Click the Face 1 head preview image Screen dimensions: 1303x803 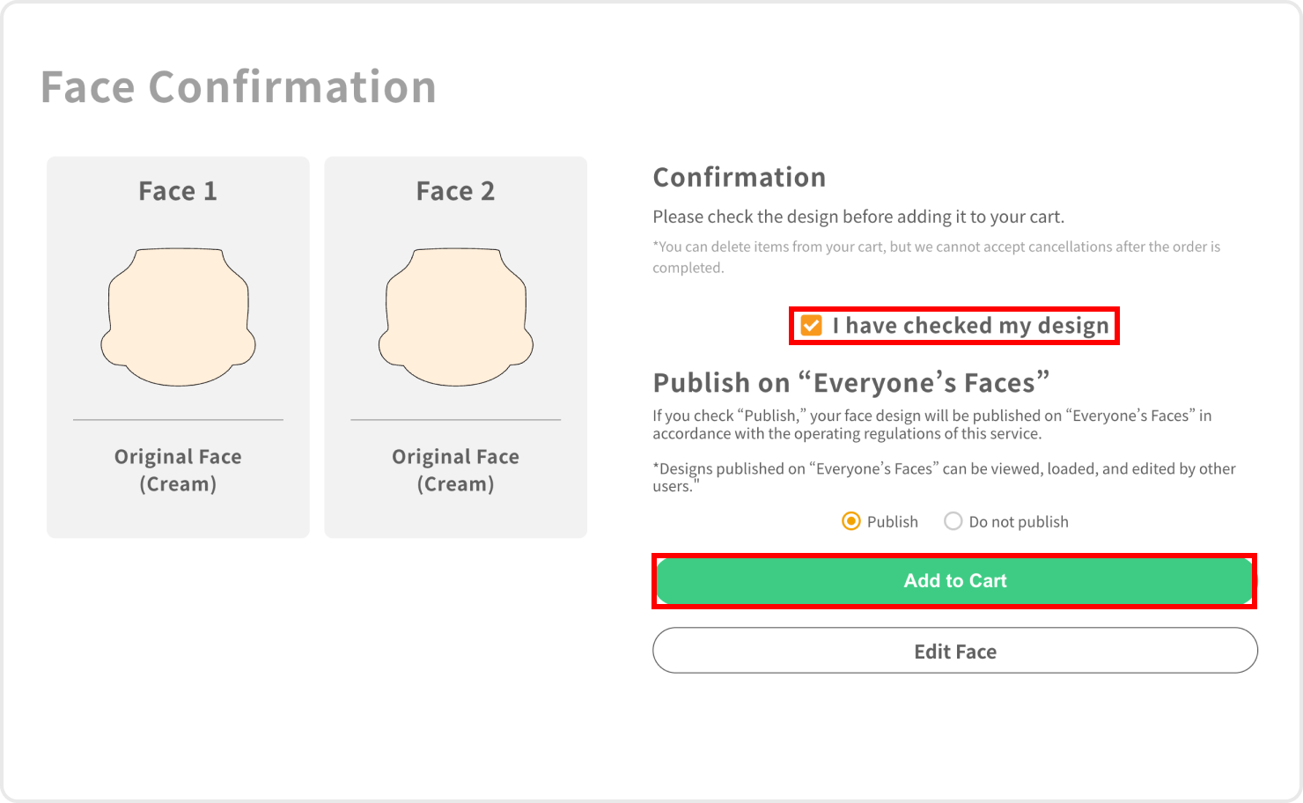point(178,317)
